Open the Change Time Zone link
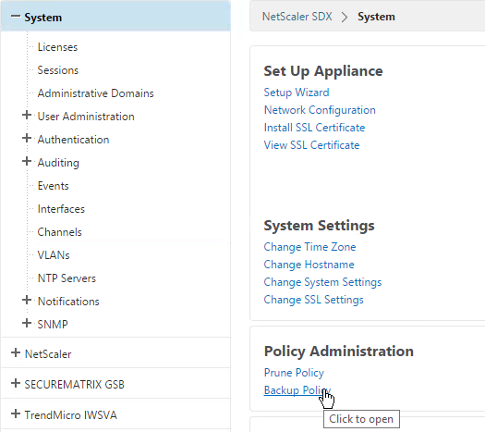The height and width of the screenshot is (432, 485). pyautogui.click(x=309, y=247)
